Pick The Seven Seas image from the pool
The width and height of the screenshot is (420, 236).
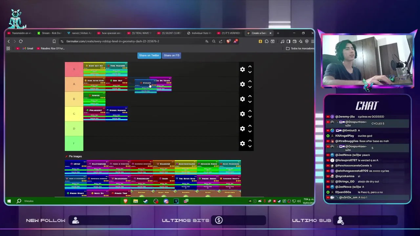[x=186, y=182]
